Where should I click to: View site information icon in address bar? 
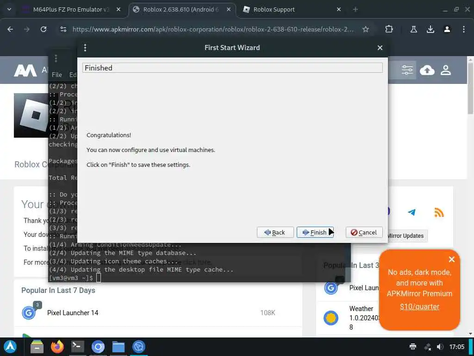click(x=63, y=29)
